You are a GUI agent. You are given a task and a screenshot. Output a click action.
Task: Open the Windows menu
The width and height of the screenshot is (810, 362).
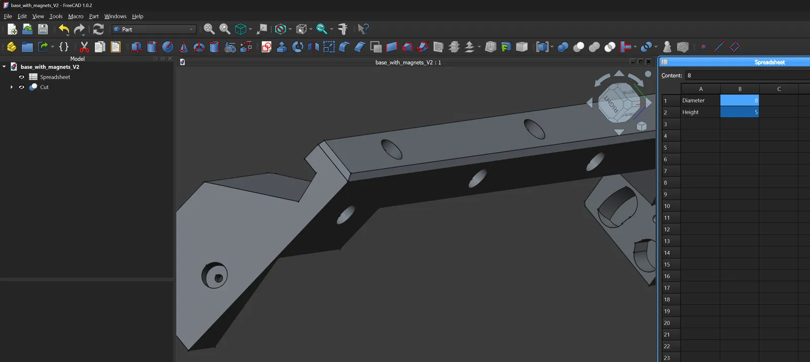click(115, 16)
